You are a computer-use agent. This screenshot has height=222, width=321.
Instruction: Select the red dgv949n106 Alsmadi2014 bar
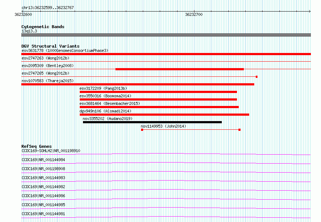tap(164, 115)
